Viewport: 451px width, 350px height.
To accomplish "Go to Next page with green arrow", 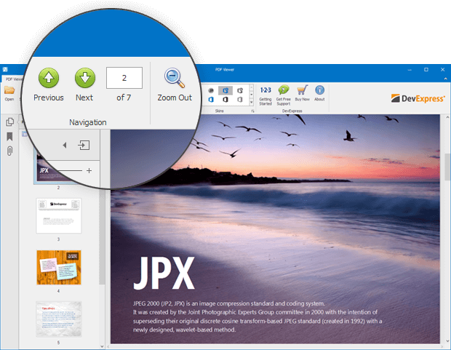I will pyautogui.click(x=85, y=78).
